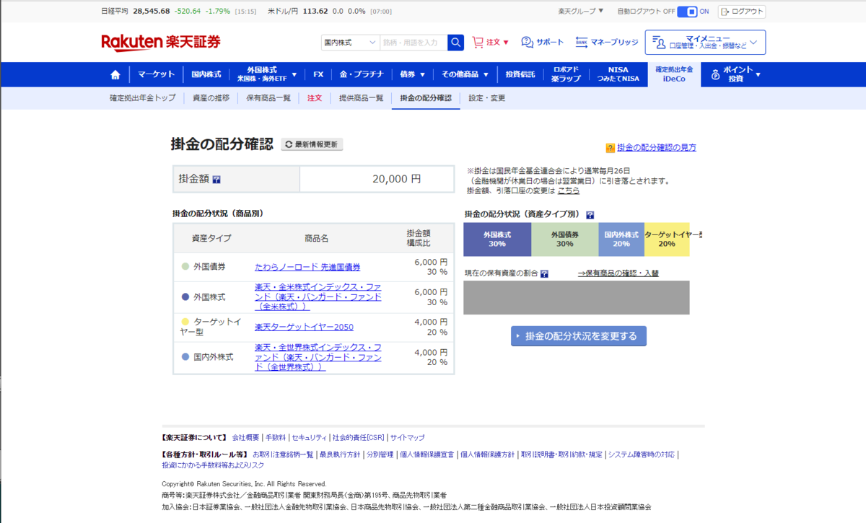The width and height of the screenshot is (866, 523).
Task: Switch to 提供商品一覧 tab
Action: tap(361, 97)
